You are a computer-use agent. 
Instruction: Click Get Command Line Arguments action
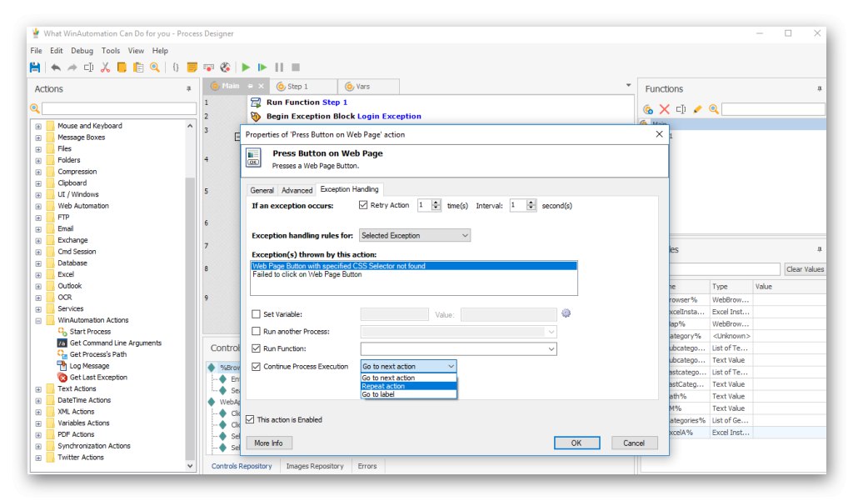(x=115, y=343)
